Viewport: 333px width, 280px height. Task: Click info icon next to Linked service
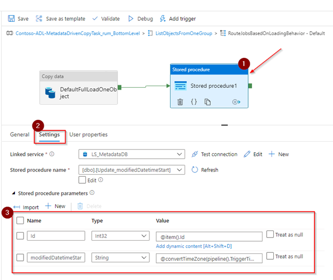[x=52, y=154]
